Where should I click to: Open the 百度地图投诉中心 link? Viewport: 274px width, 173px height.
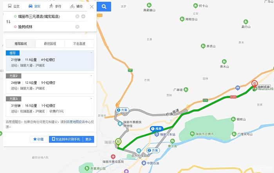pos(78,122)
